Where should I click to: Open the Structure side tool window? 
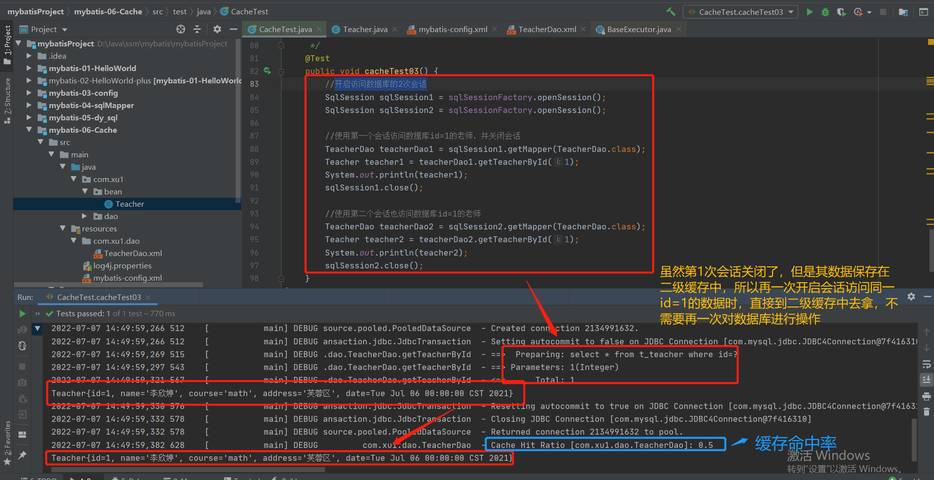pos(7,100)
